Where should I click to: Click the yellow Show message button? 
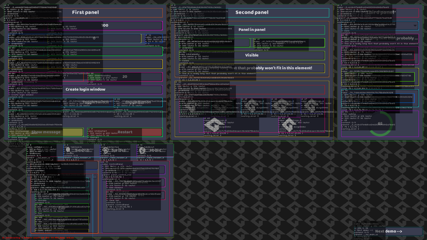pos(46,132)
